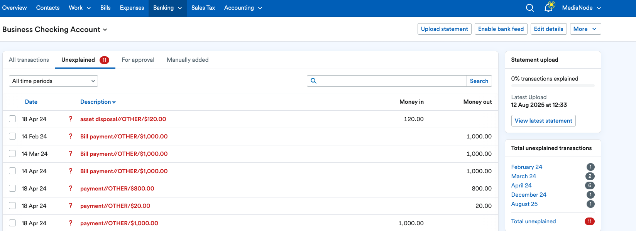Viewport: 636px width, 231px height.
Task: Expand the Work menu dropdown
Action: 79,8
